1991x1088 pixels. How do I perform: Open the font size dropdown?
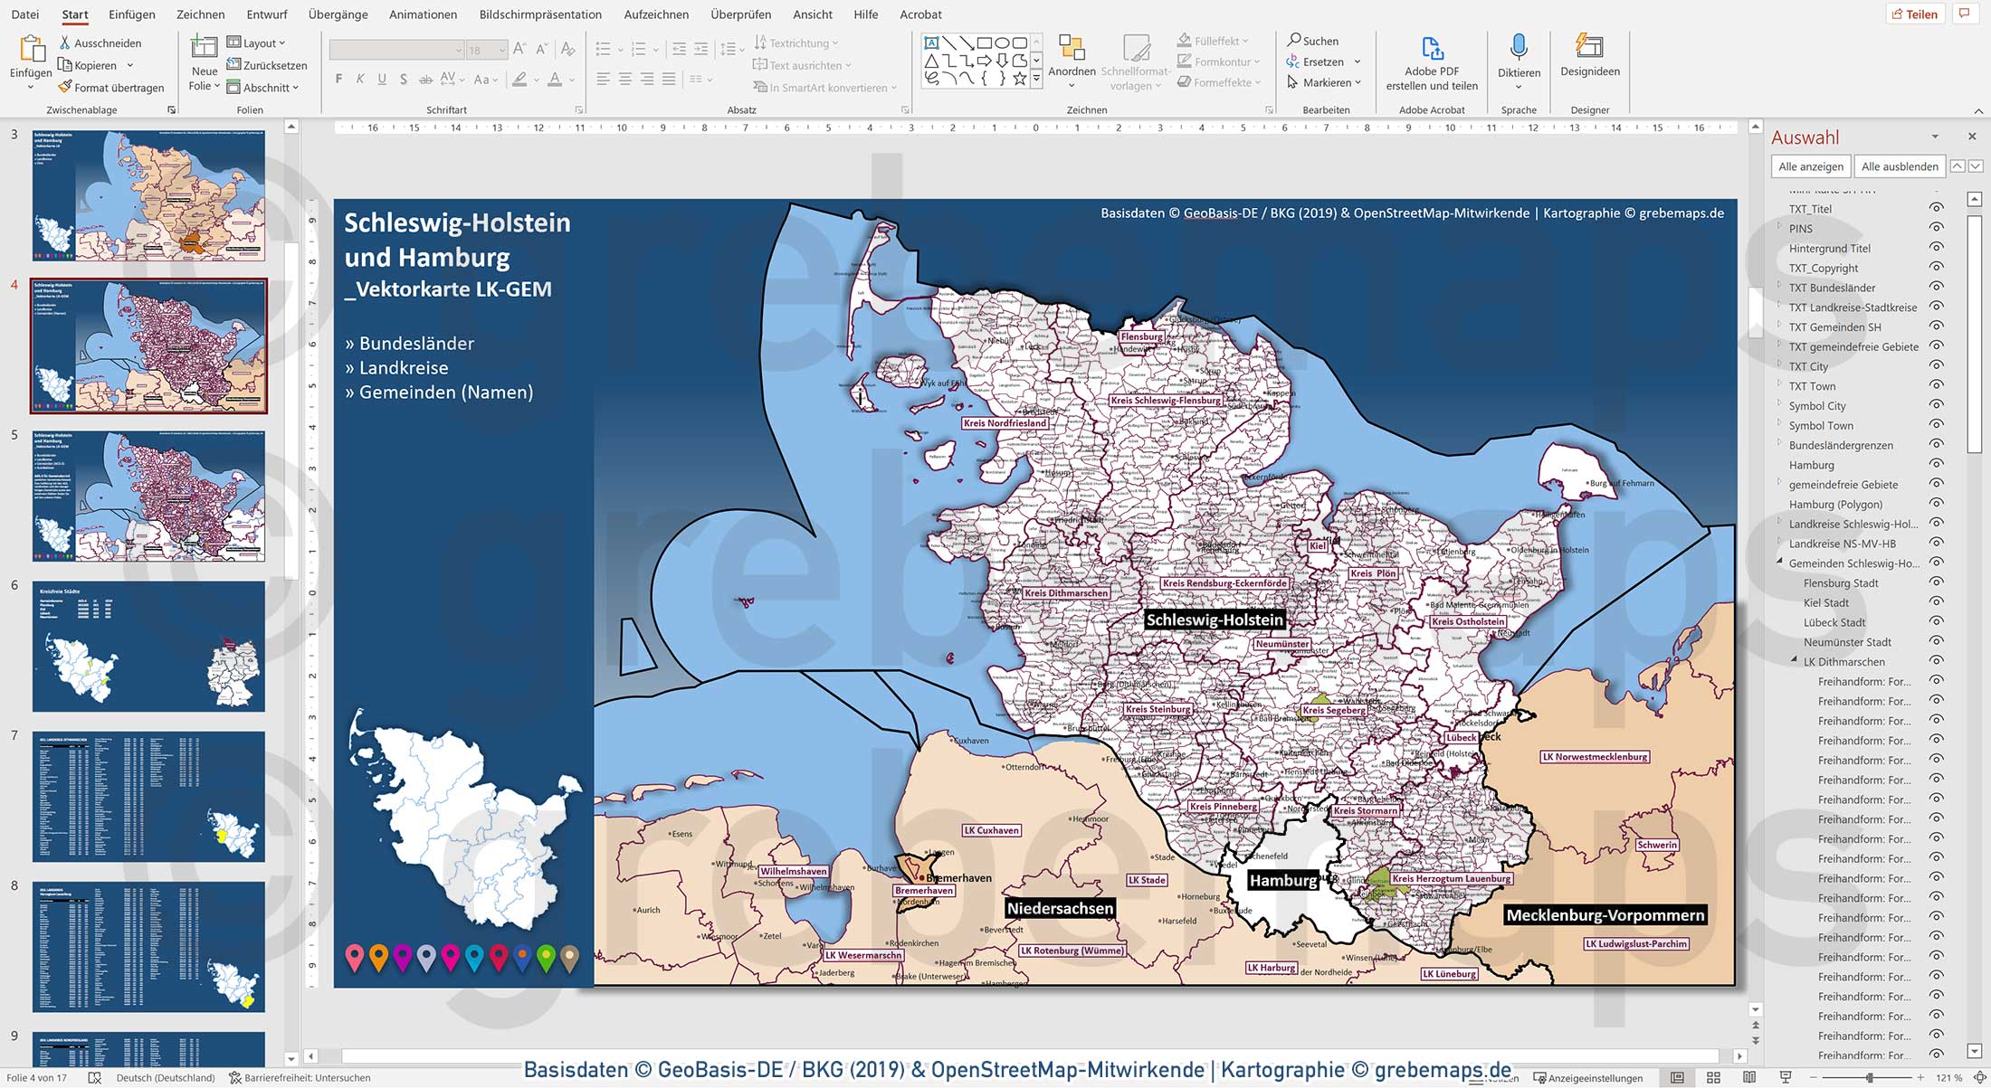point(503,48)
